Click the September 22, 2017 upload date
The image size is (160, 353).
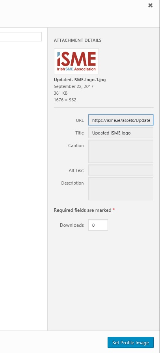[x=74, y=86]
